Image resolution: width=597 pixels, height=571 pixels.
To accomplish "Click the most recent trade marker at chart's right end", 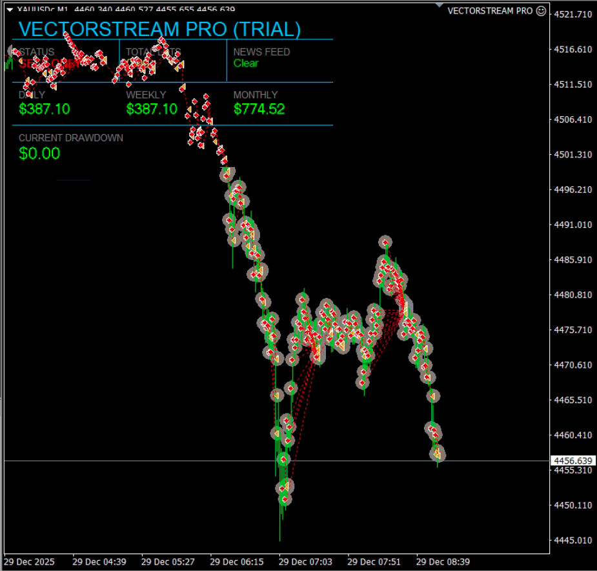I will click(x=438, y=454).
